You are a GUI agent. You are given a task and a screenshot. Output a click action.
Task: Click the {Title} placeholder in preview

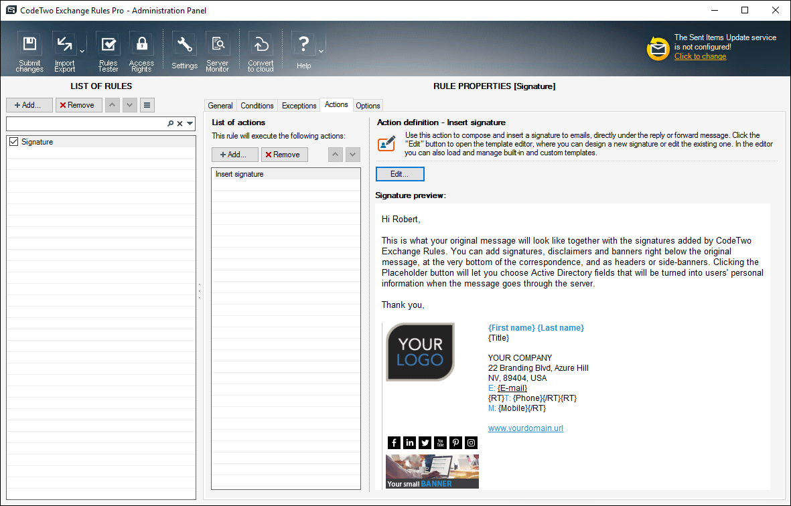tap(498, 338)
